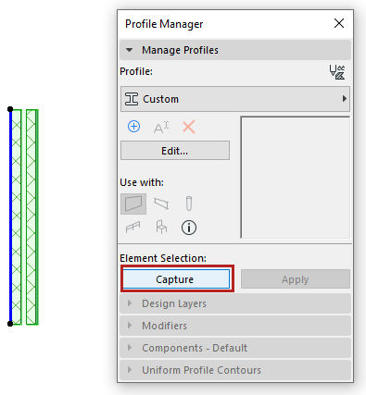This screenshot has width=366, height=395.
Task: Click the Edit... button
Action: pyautogui.click(x=175, y=151)
